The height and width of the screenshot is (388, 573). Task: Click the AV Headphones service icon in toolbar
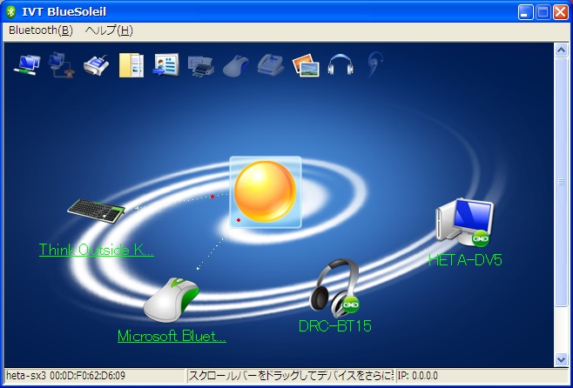[x=340, y=65]
